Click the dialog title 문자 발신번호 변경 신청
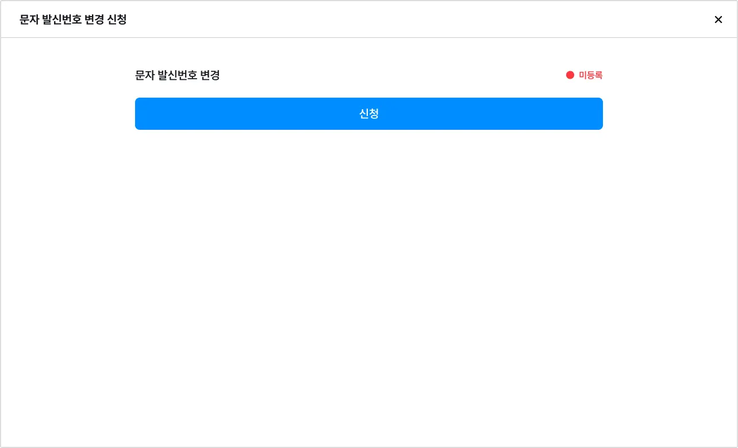 (73, 20)
